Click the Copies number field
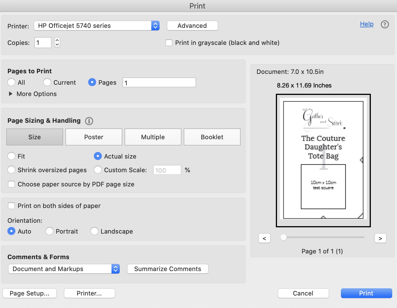Screen dimensions: 397x308 (x=43, y=43)
